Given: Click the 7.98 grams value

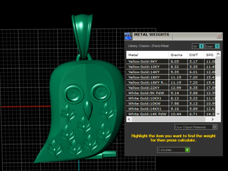Looking at the screenshot, I should coord(175,104).
